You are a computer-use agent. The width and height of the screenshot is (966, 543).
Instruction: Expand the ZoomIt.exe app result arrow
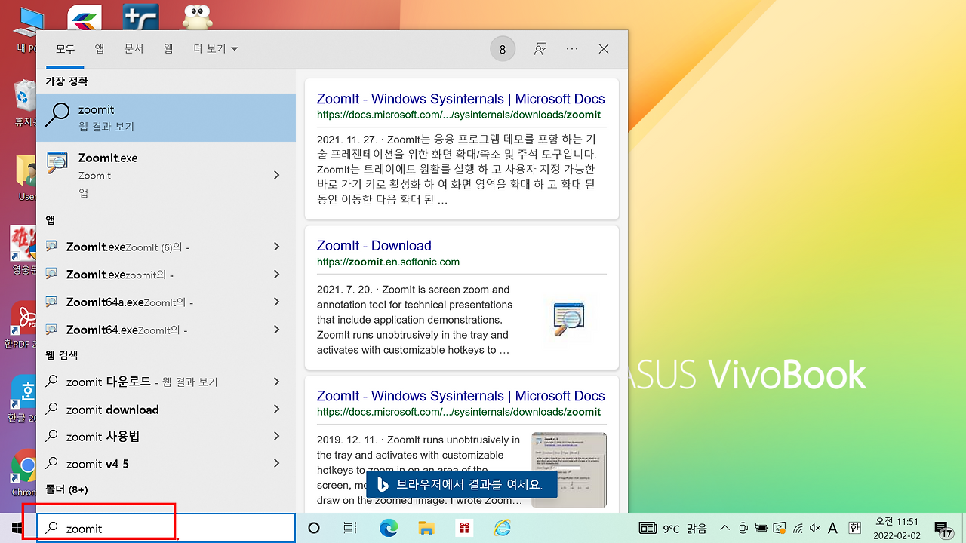click(276, 175)
